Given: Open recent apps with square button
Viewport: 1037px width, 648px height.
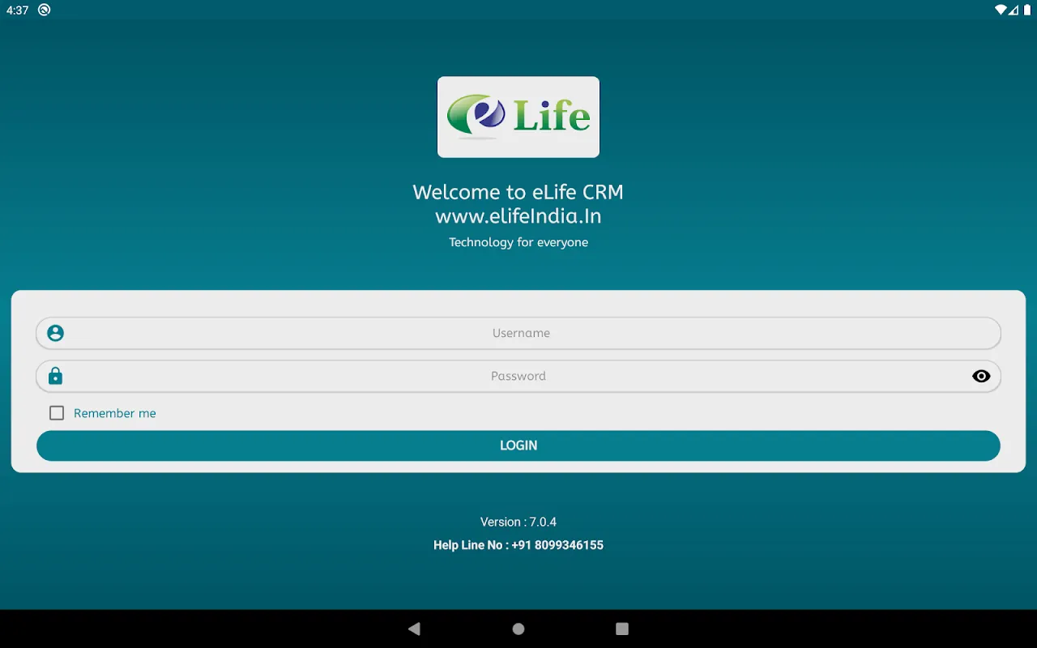Looking at the screenshot, I should [x=622, y=629].
